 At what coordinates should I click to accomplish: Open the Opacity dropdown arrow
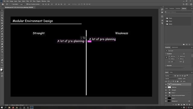(187, 79)
